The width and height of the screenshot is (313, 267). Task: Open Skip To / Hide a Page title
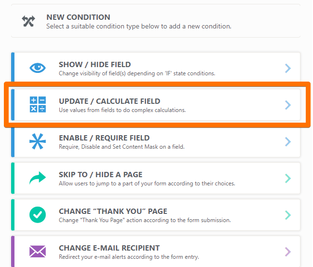point(100,175)
